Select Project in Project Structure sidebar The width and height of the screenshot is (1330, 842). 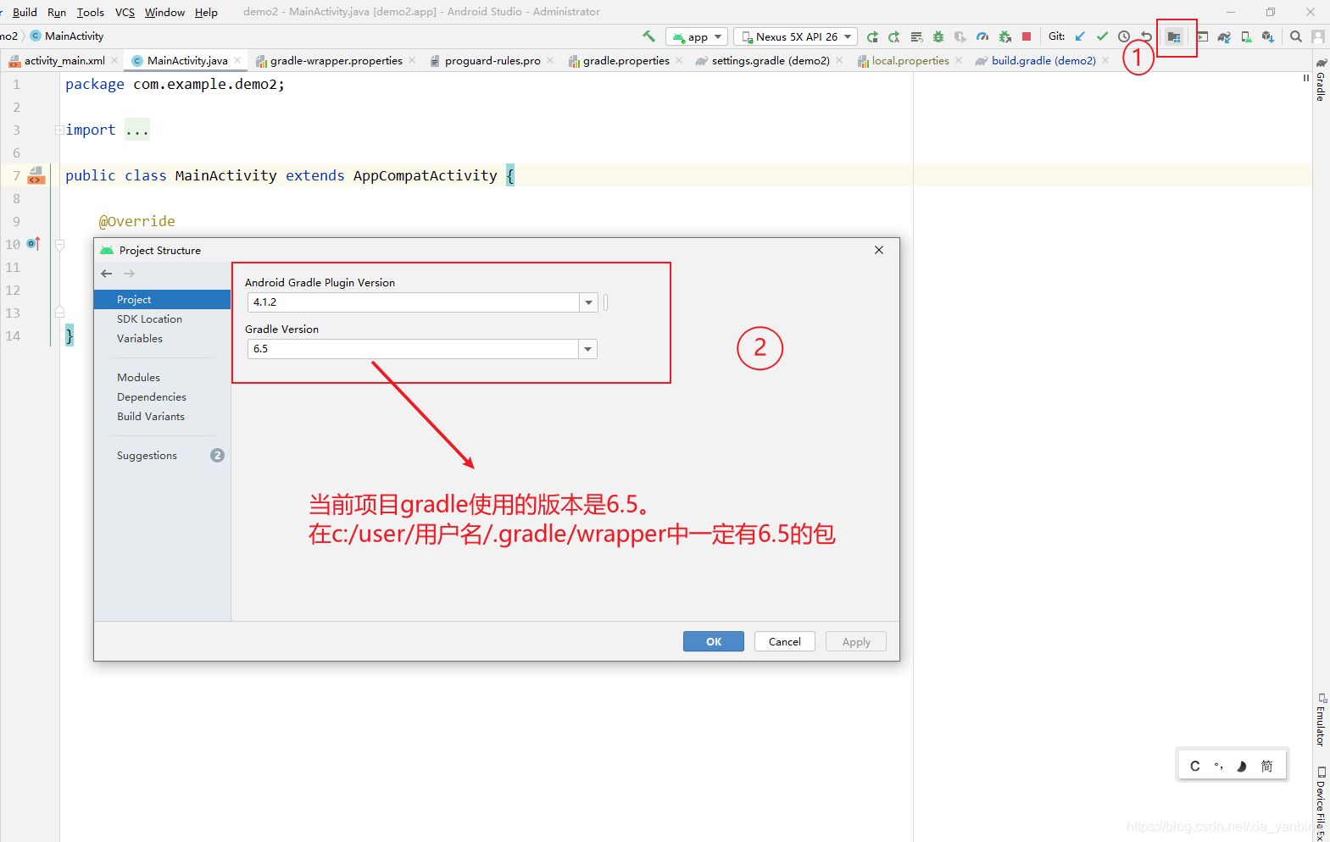click(162, 300)
